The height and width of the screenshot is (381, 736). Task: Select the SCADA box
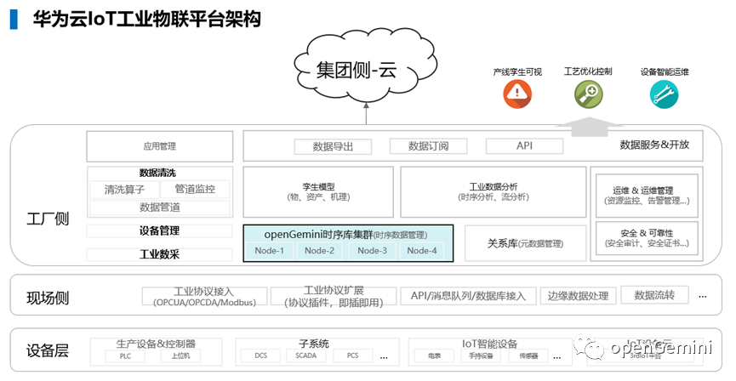tap(306, 355)
